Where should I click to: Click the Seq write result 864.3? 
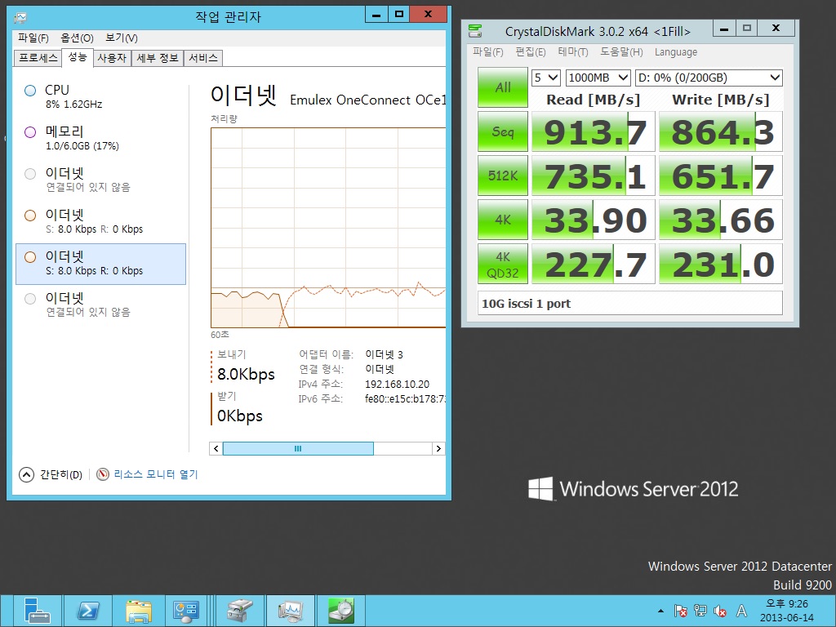[x=721, y=131]
